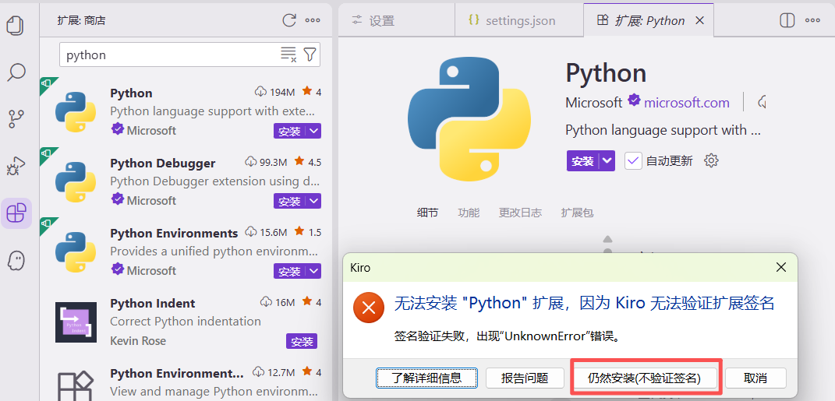Install the Python Indent extension
The height and width of the screenshot is (401, 835).
(302, 342)
